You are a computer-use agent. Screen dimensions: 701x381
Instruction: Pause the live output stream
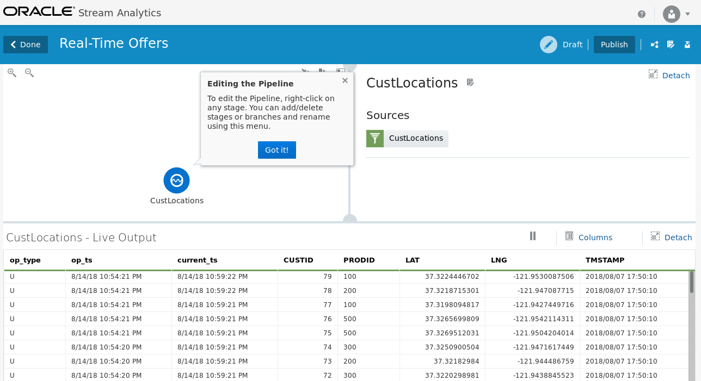tap(533, 236)
